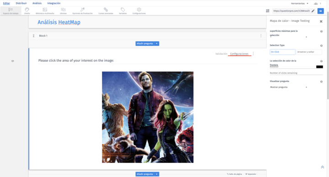329x177 pixels.
Task: Click the Guardians of the Galaxy image
Action: (x=148, y=117)
